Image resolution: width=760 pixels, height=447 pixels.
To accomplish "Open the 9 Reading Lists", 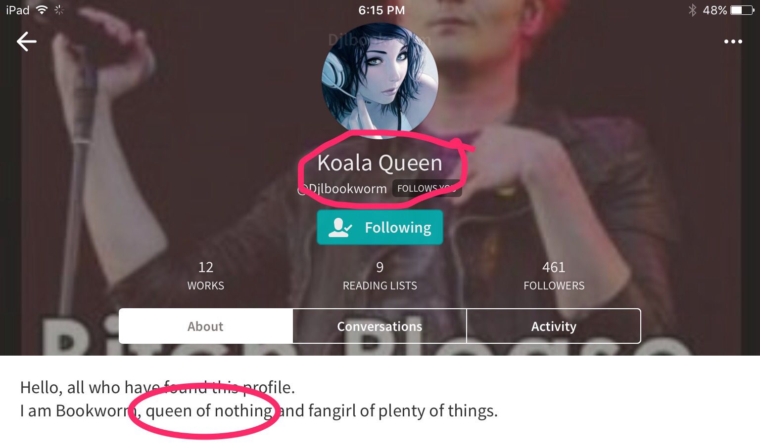I will click(380, 276).
